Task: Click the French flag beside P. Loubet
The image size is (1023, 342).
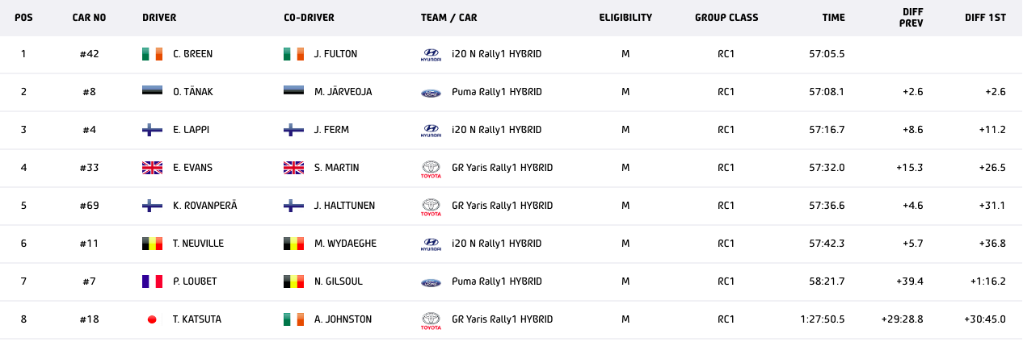Action: click(x=152, y=282)
